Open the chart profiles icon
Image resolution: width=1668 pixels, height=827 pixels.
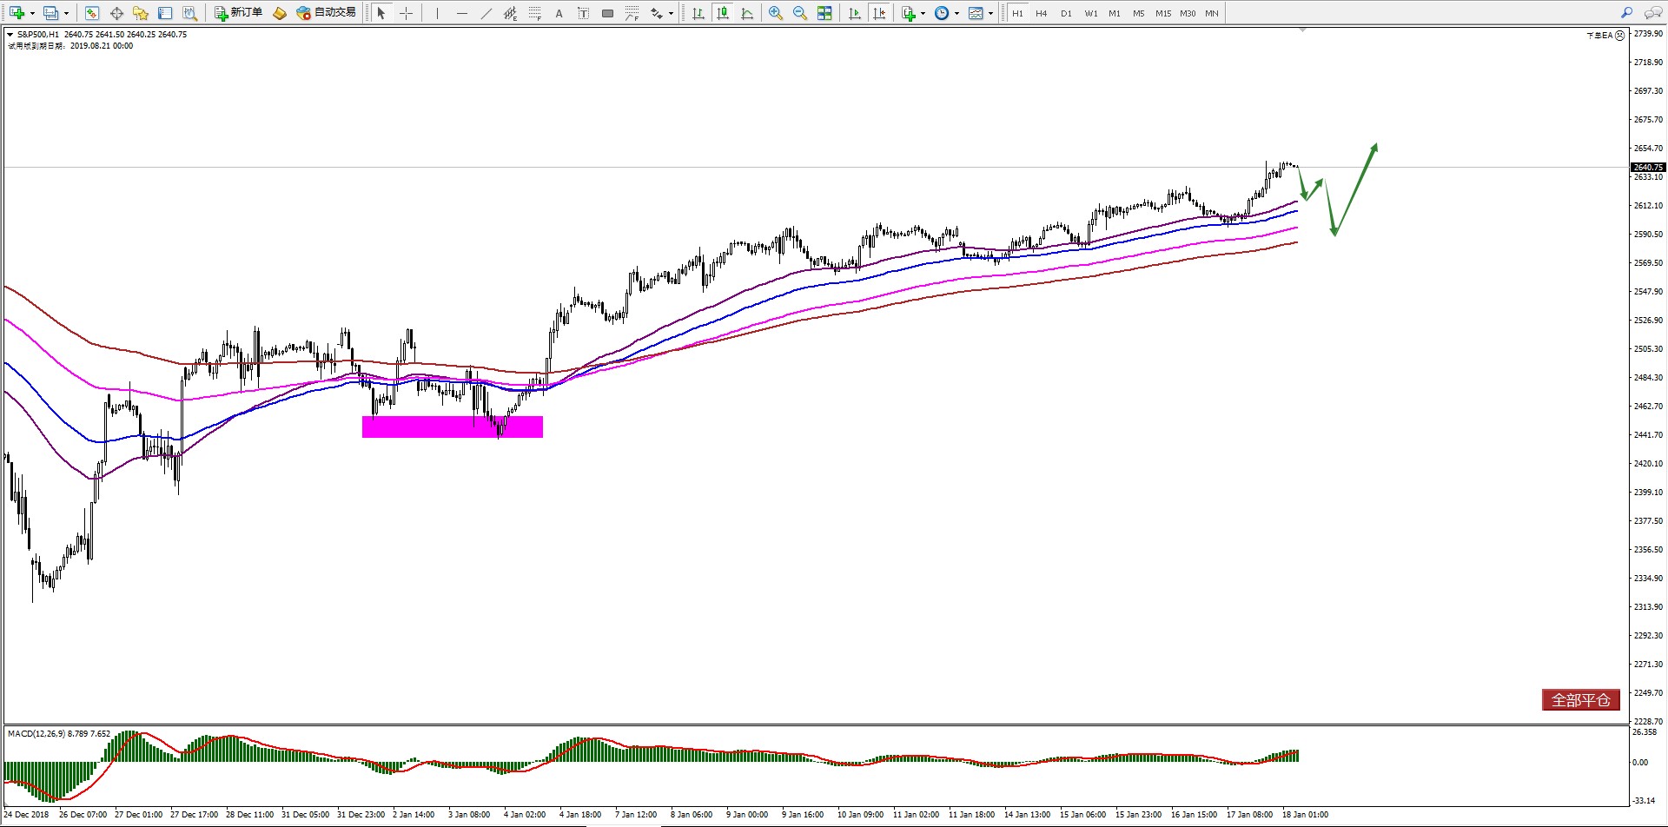click(51, 13)
